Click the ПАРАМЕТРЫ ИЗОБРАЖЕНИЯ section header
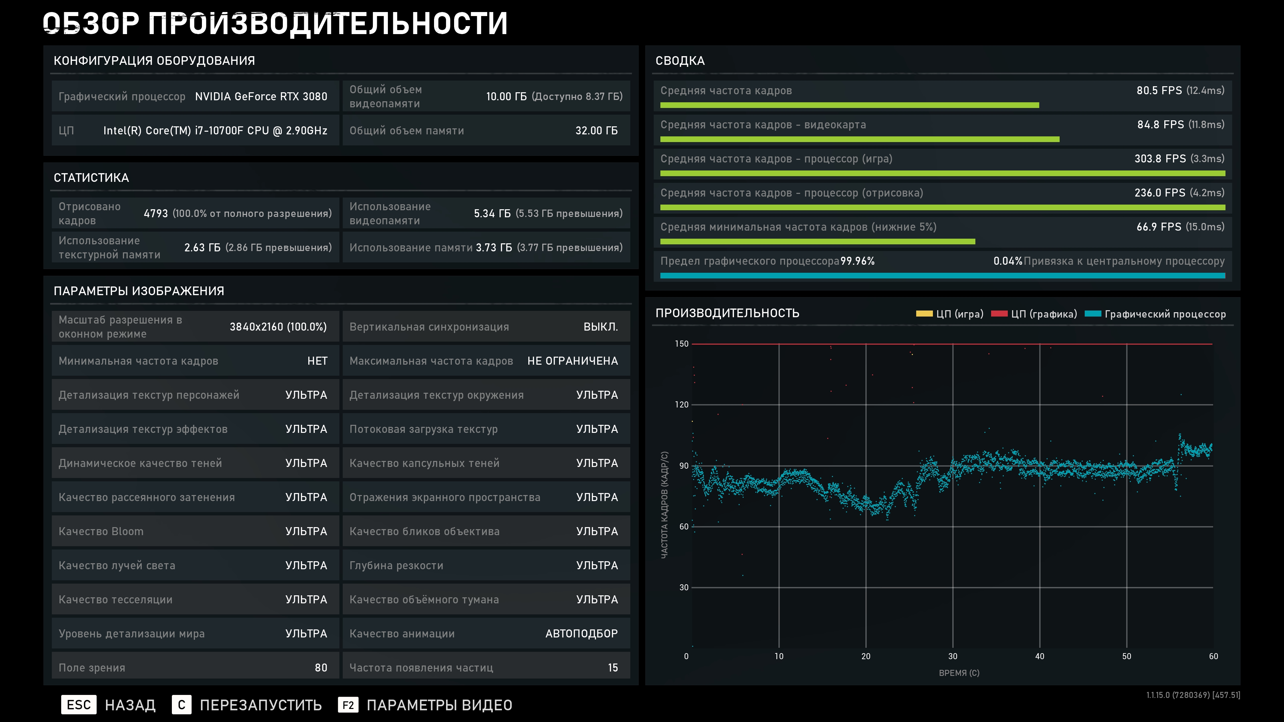Image resolution: width=1284 pixels, height=722 pixels. 138,291
